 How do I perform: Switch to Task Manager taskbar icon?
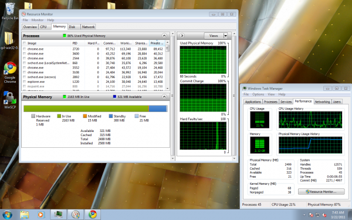pyautogui.click(x=58, y=215)
